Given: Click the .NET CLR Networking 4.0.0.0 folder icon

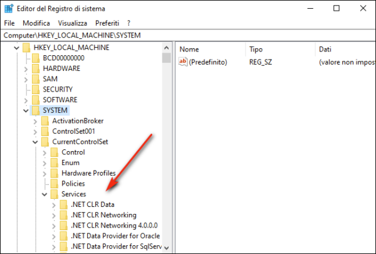Looking at the screenshot, I should click(64, 225).
